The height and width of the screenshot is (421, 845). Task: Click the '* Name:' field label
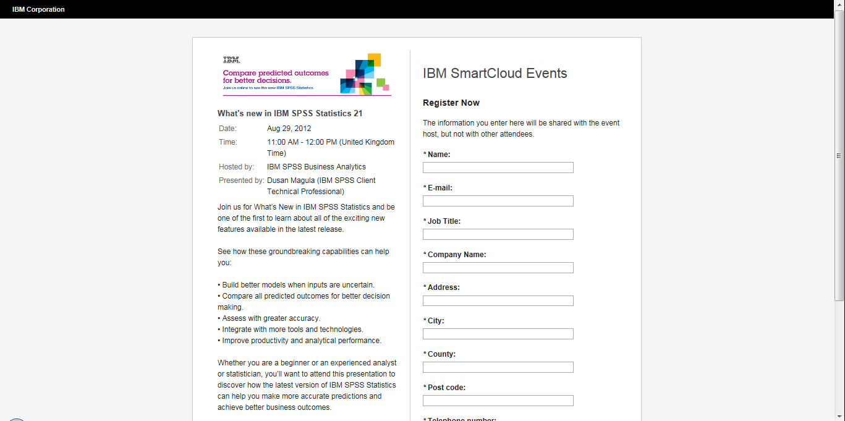436,155
